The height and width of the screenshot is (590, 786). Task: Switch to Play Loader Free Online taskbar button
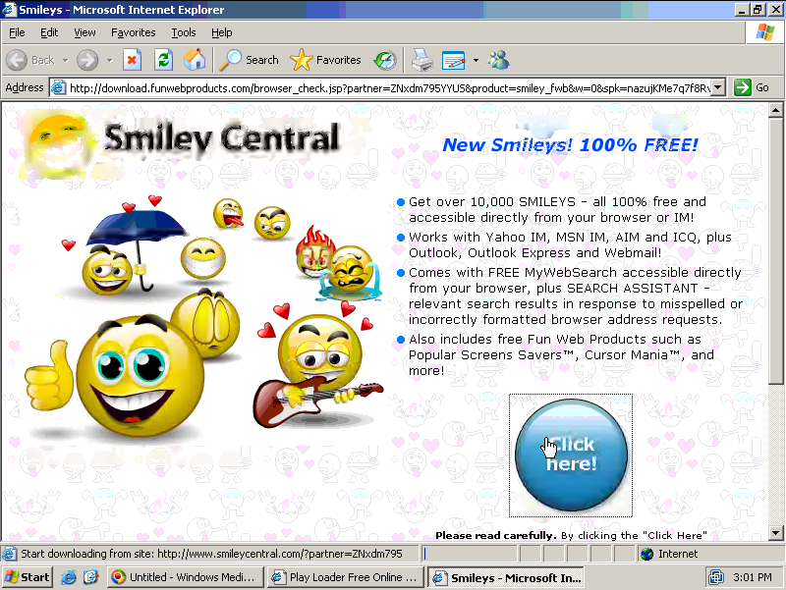346,577
